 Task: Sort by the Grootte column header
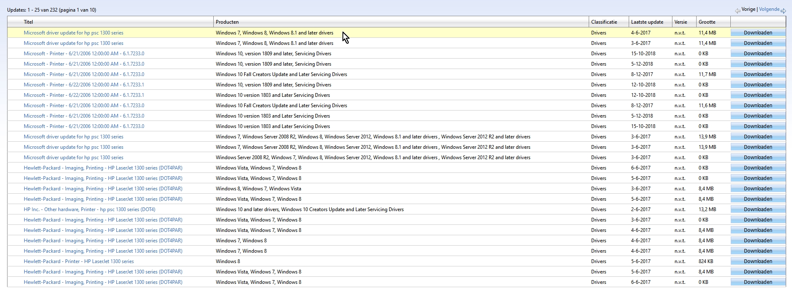707,22
